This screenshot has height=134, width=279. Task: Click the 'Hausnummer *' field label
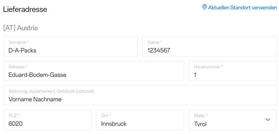click(x=208, y=67)
